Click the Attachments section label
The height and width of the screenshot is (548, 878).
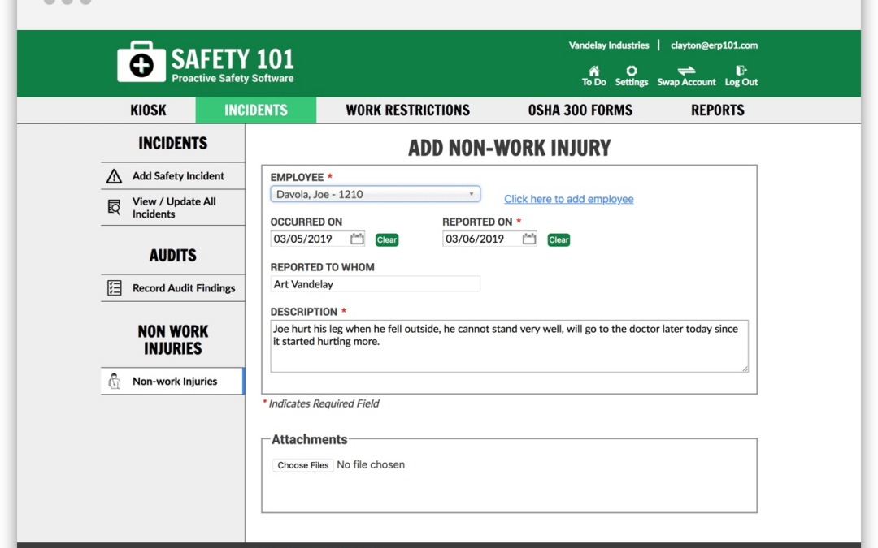pos(309,439)
